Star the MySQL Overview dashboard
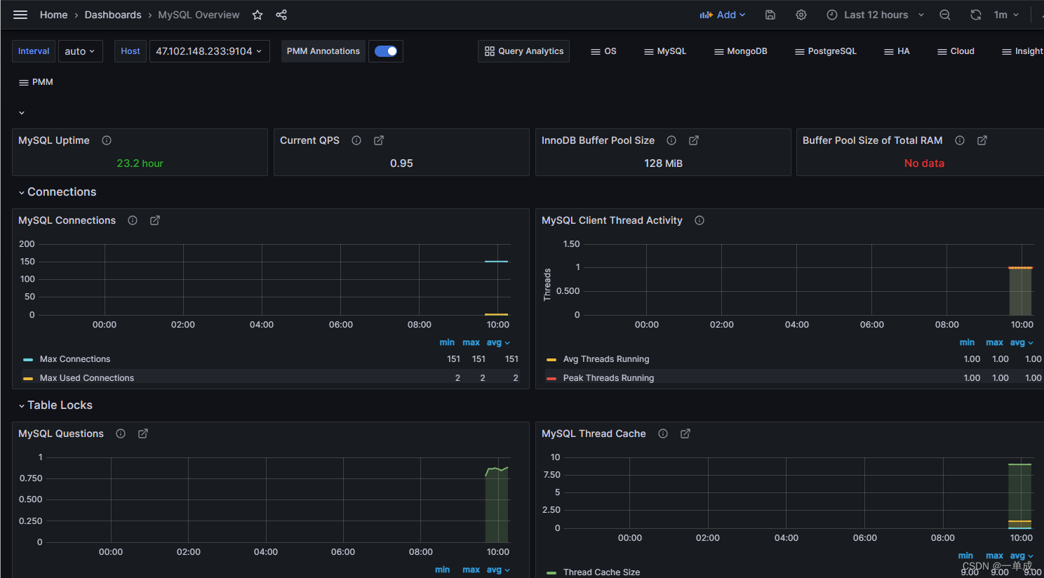This screenshot has height=578, width=1044. 257,15
